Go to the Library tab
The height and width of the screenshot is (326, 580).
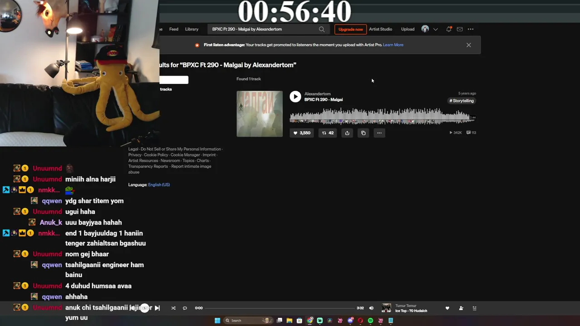[192, 29]
